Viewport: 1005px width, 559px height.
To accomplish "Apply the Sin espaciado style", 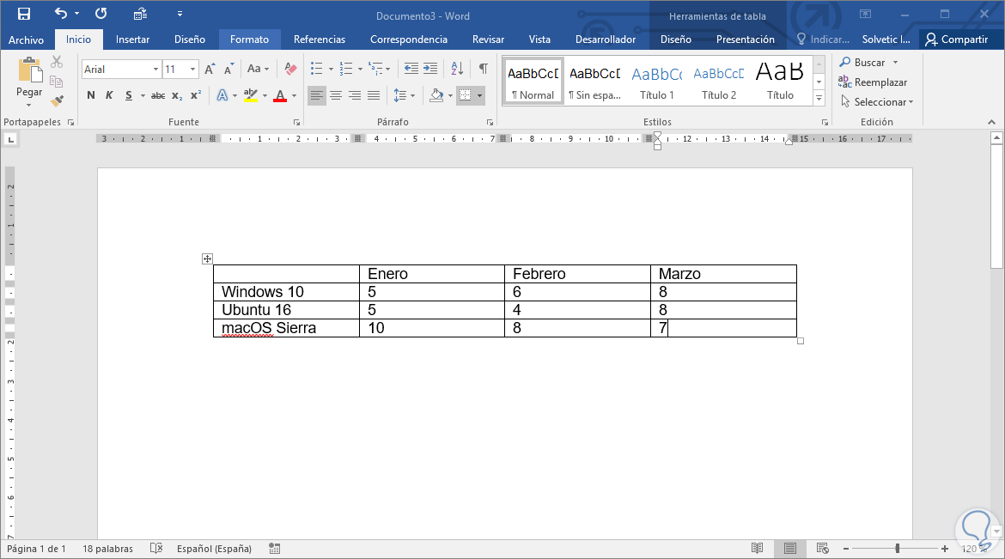I will tap(594, 82).
